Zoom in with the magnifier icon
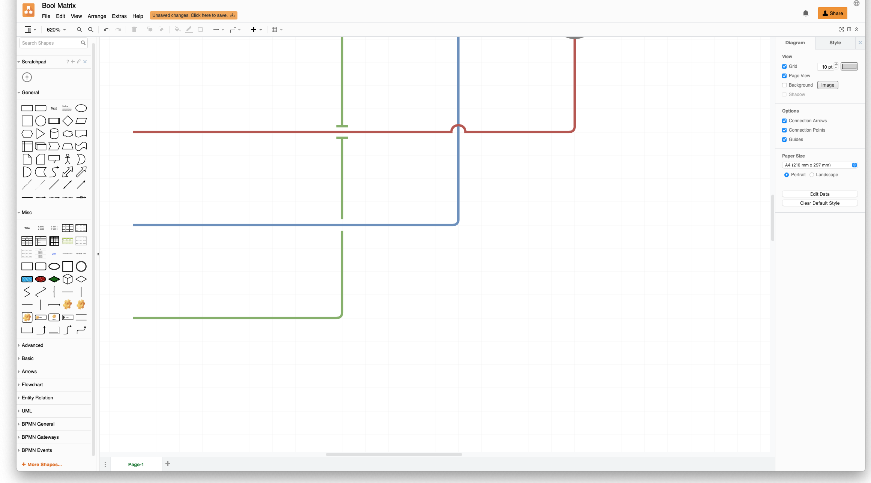 (79, 29)
